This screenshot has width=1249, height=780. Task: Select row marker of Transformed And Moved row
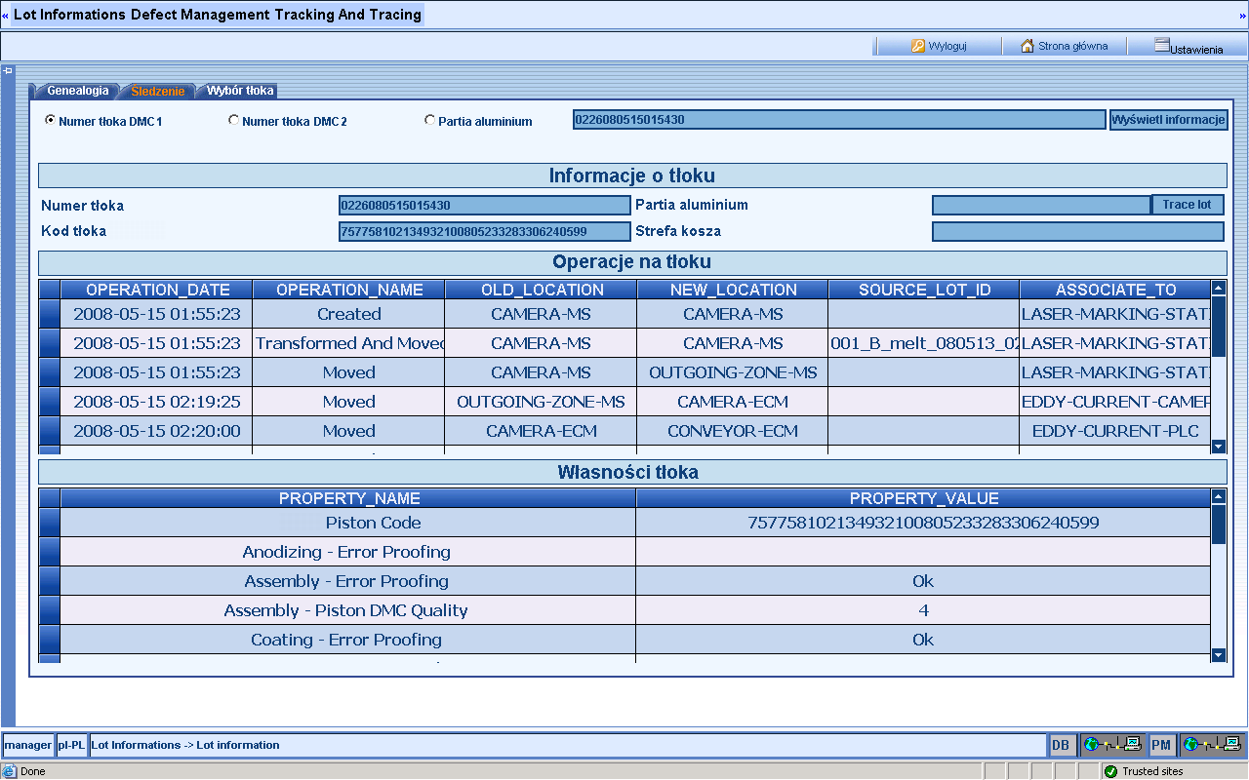pyautogui.click(x=49, y=343)
